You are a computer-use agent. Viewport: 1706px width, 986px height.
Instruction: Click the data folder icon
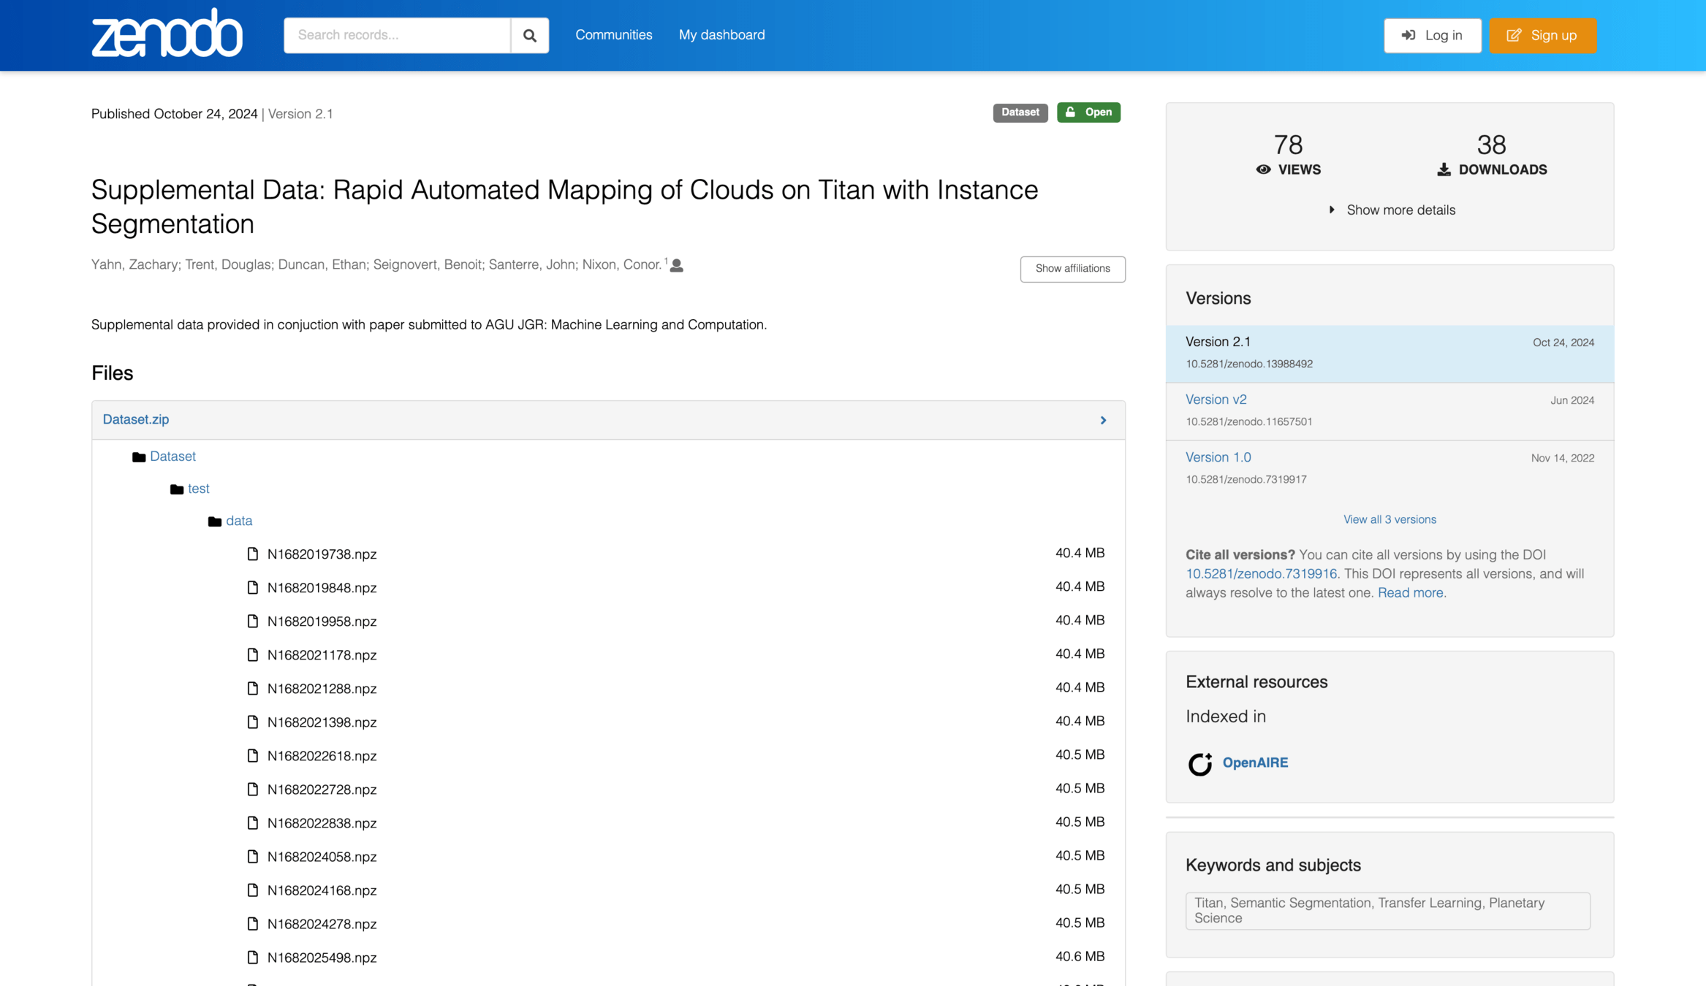click(x=215, y=521)
